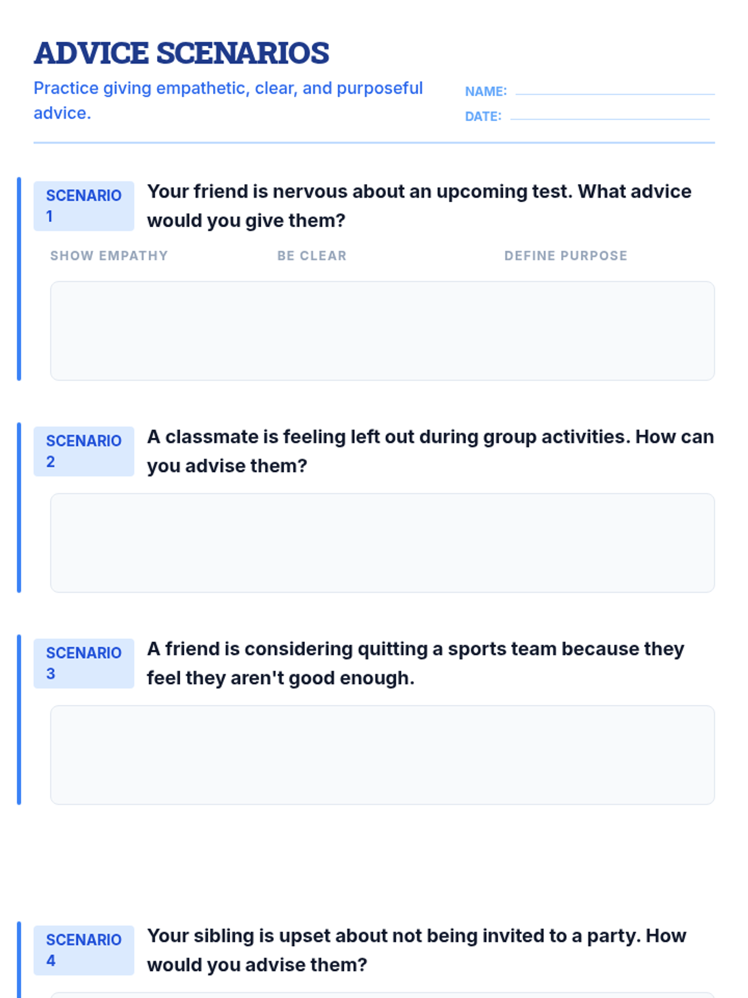Screen dimensions: 748x998
Task: Click the NAME label
Action: point(486,92)
